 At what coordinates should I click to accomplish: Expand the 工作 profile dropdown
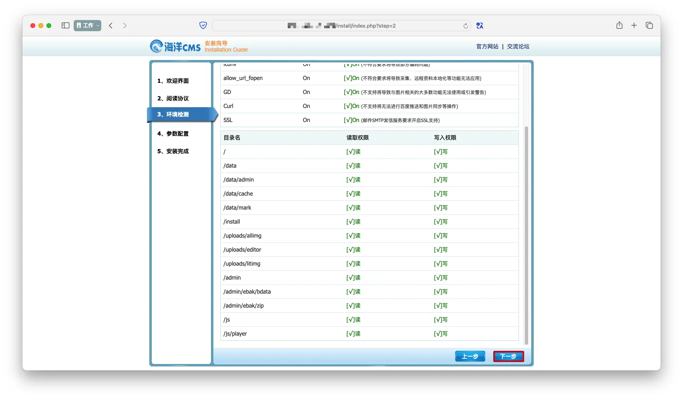click(87, 26)
